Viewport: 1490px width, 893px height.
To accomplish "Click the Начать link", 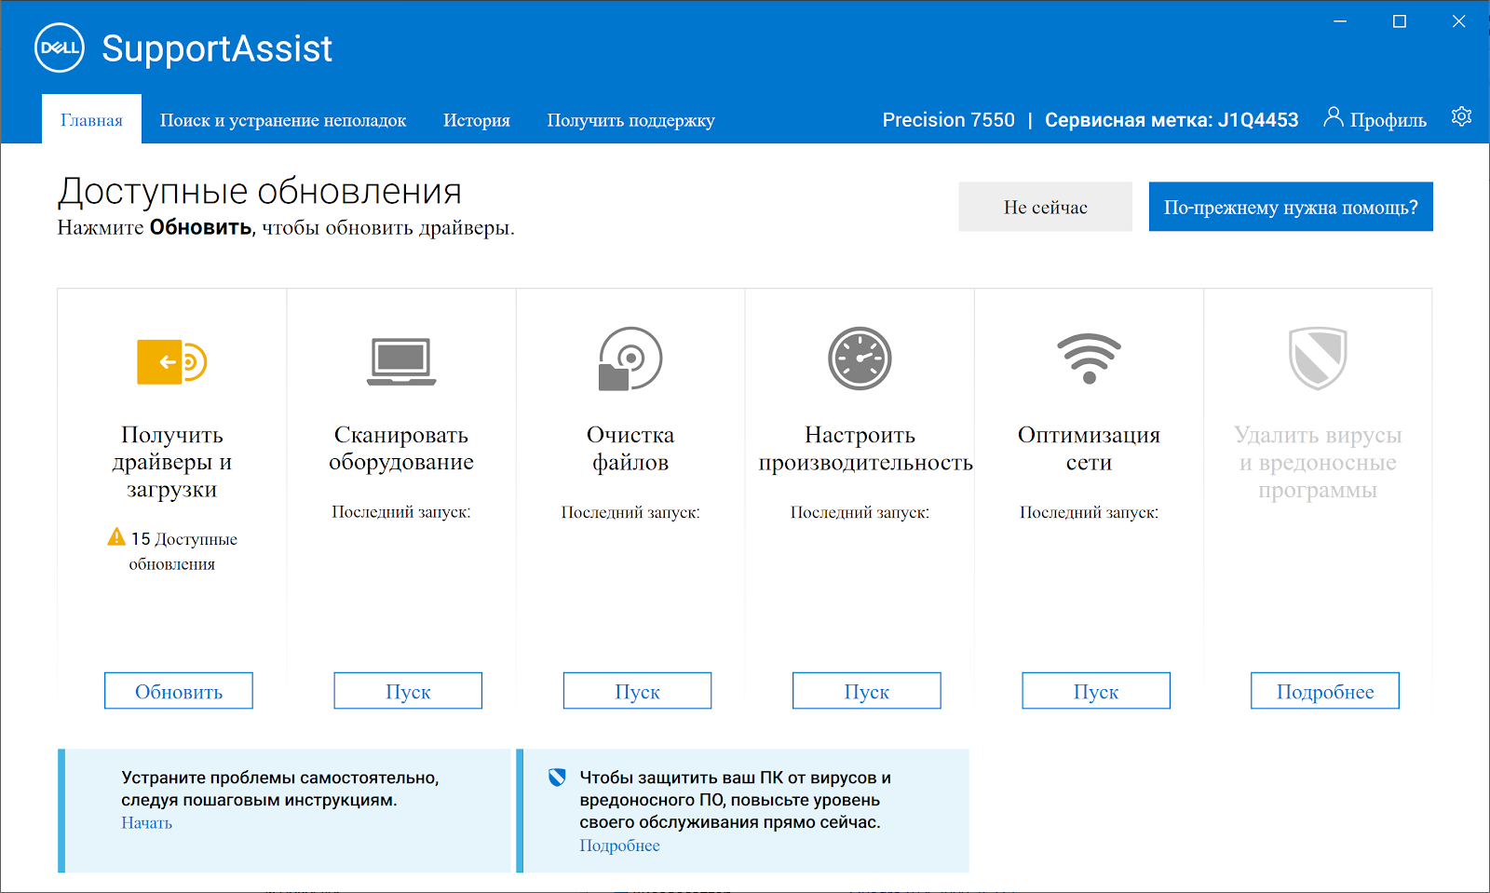I will click(146, 823).
